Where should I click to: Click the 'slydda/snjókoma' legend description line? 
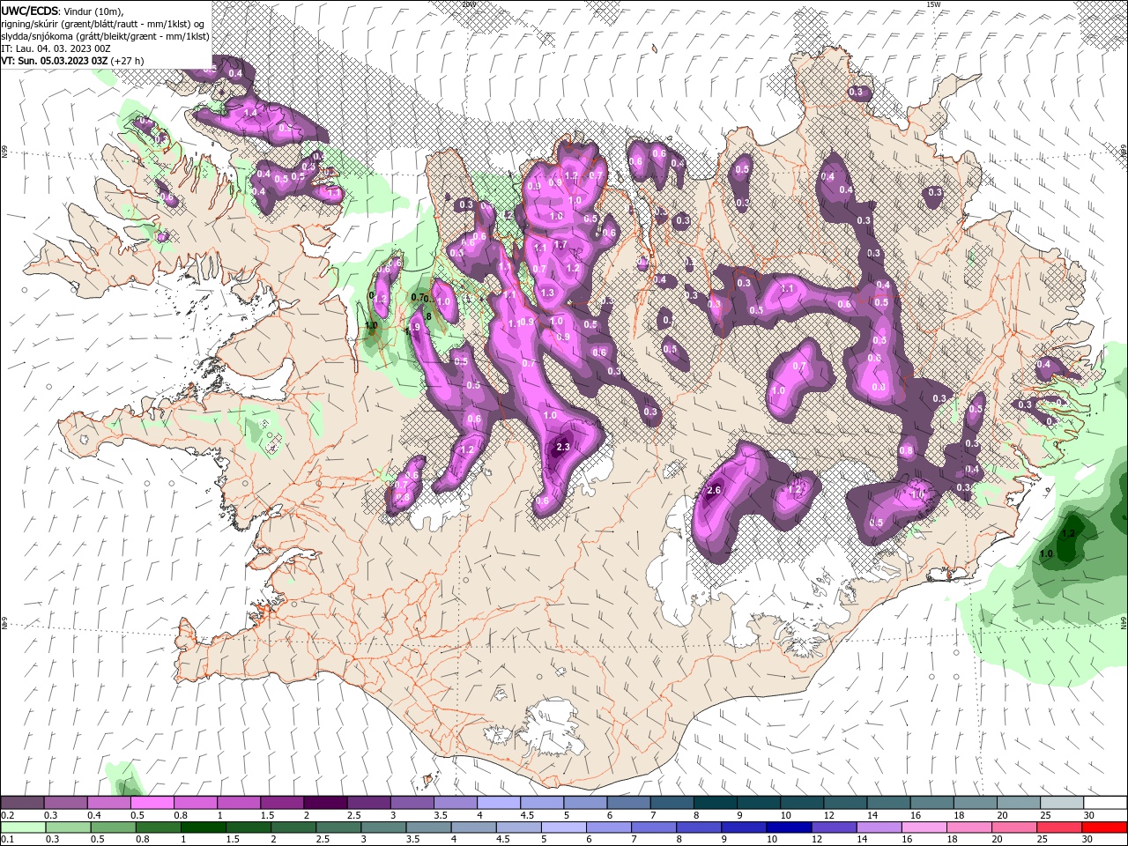104,35
